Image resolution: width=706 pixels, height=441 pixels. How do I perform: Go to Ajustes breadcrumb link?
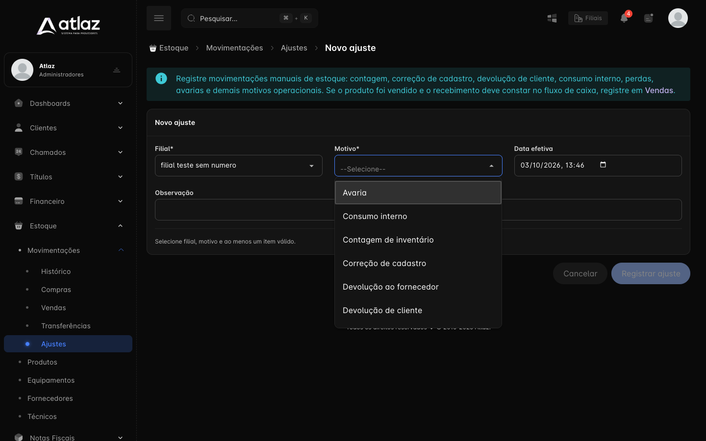(294, 48)
